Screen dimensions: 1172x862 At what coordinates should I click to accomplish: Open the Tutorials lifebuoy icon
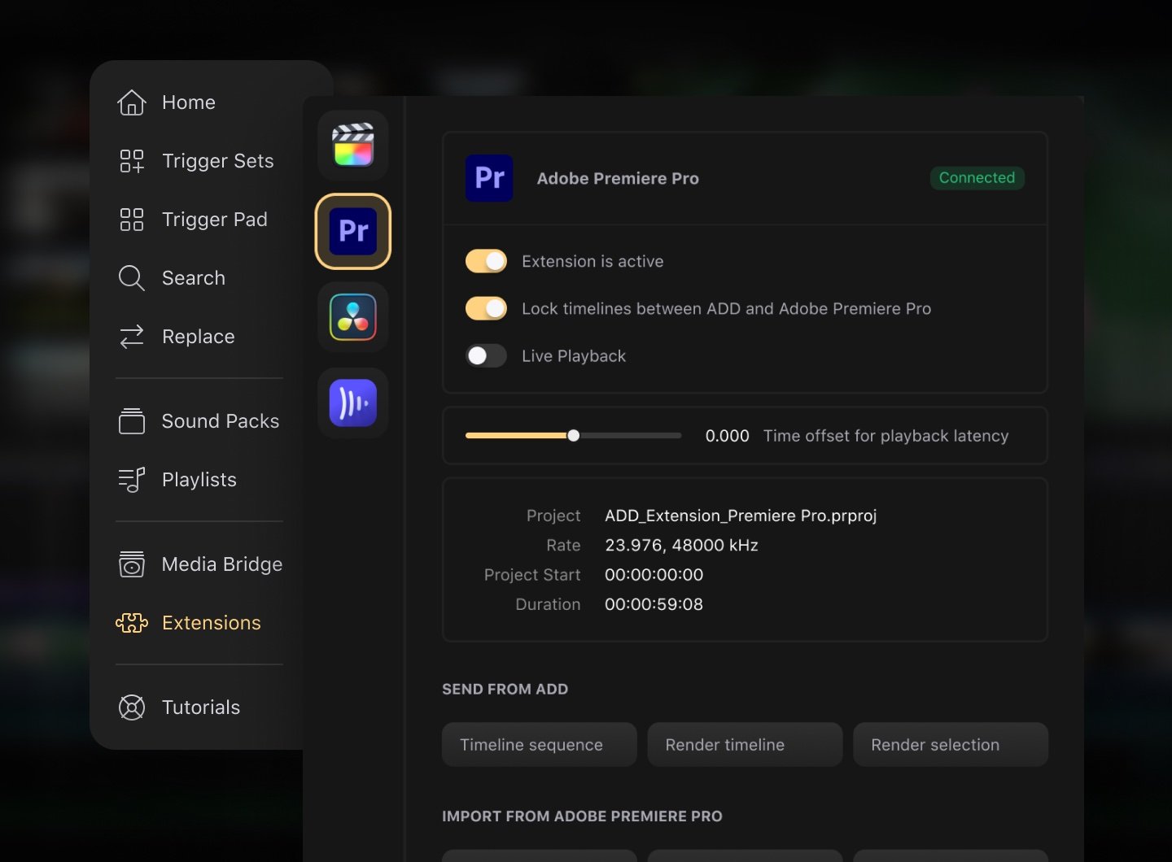[132, 707]
